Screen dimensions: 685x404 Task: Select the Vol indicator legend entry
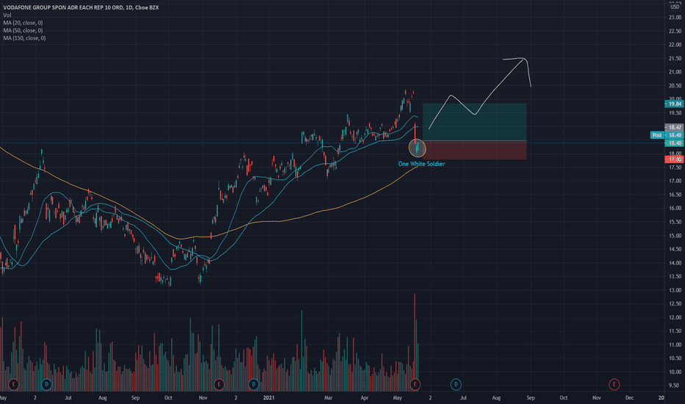pyautogui.click(x=7, y=15)
